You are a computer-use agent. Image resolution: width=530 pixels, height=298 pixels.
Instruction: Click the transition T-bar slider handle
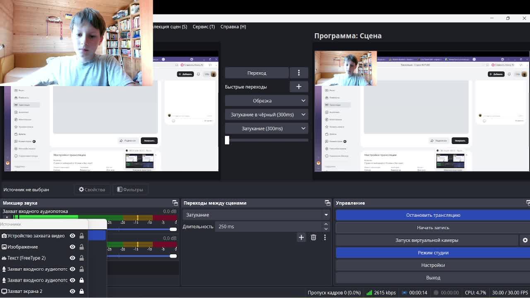(227, 140)
